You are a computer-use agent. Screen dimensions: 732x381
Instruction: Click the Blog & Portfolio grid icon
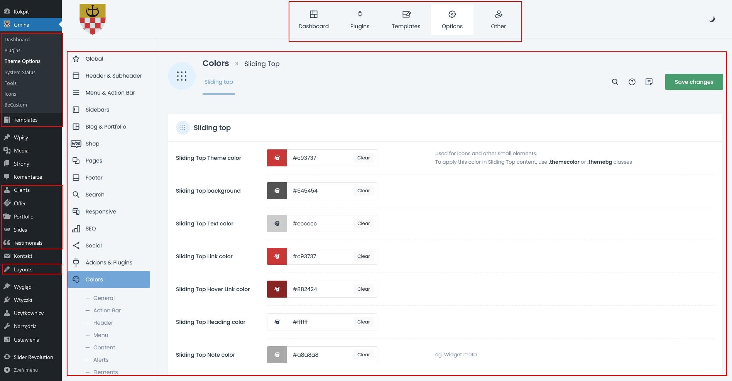[x=76, y=127]
